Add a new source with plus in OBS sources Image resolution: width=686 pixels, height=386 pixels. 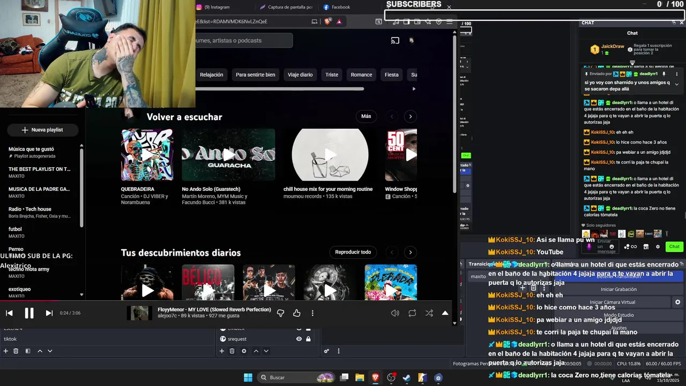(221, 351)
